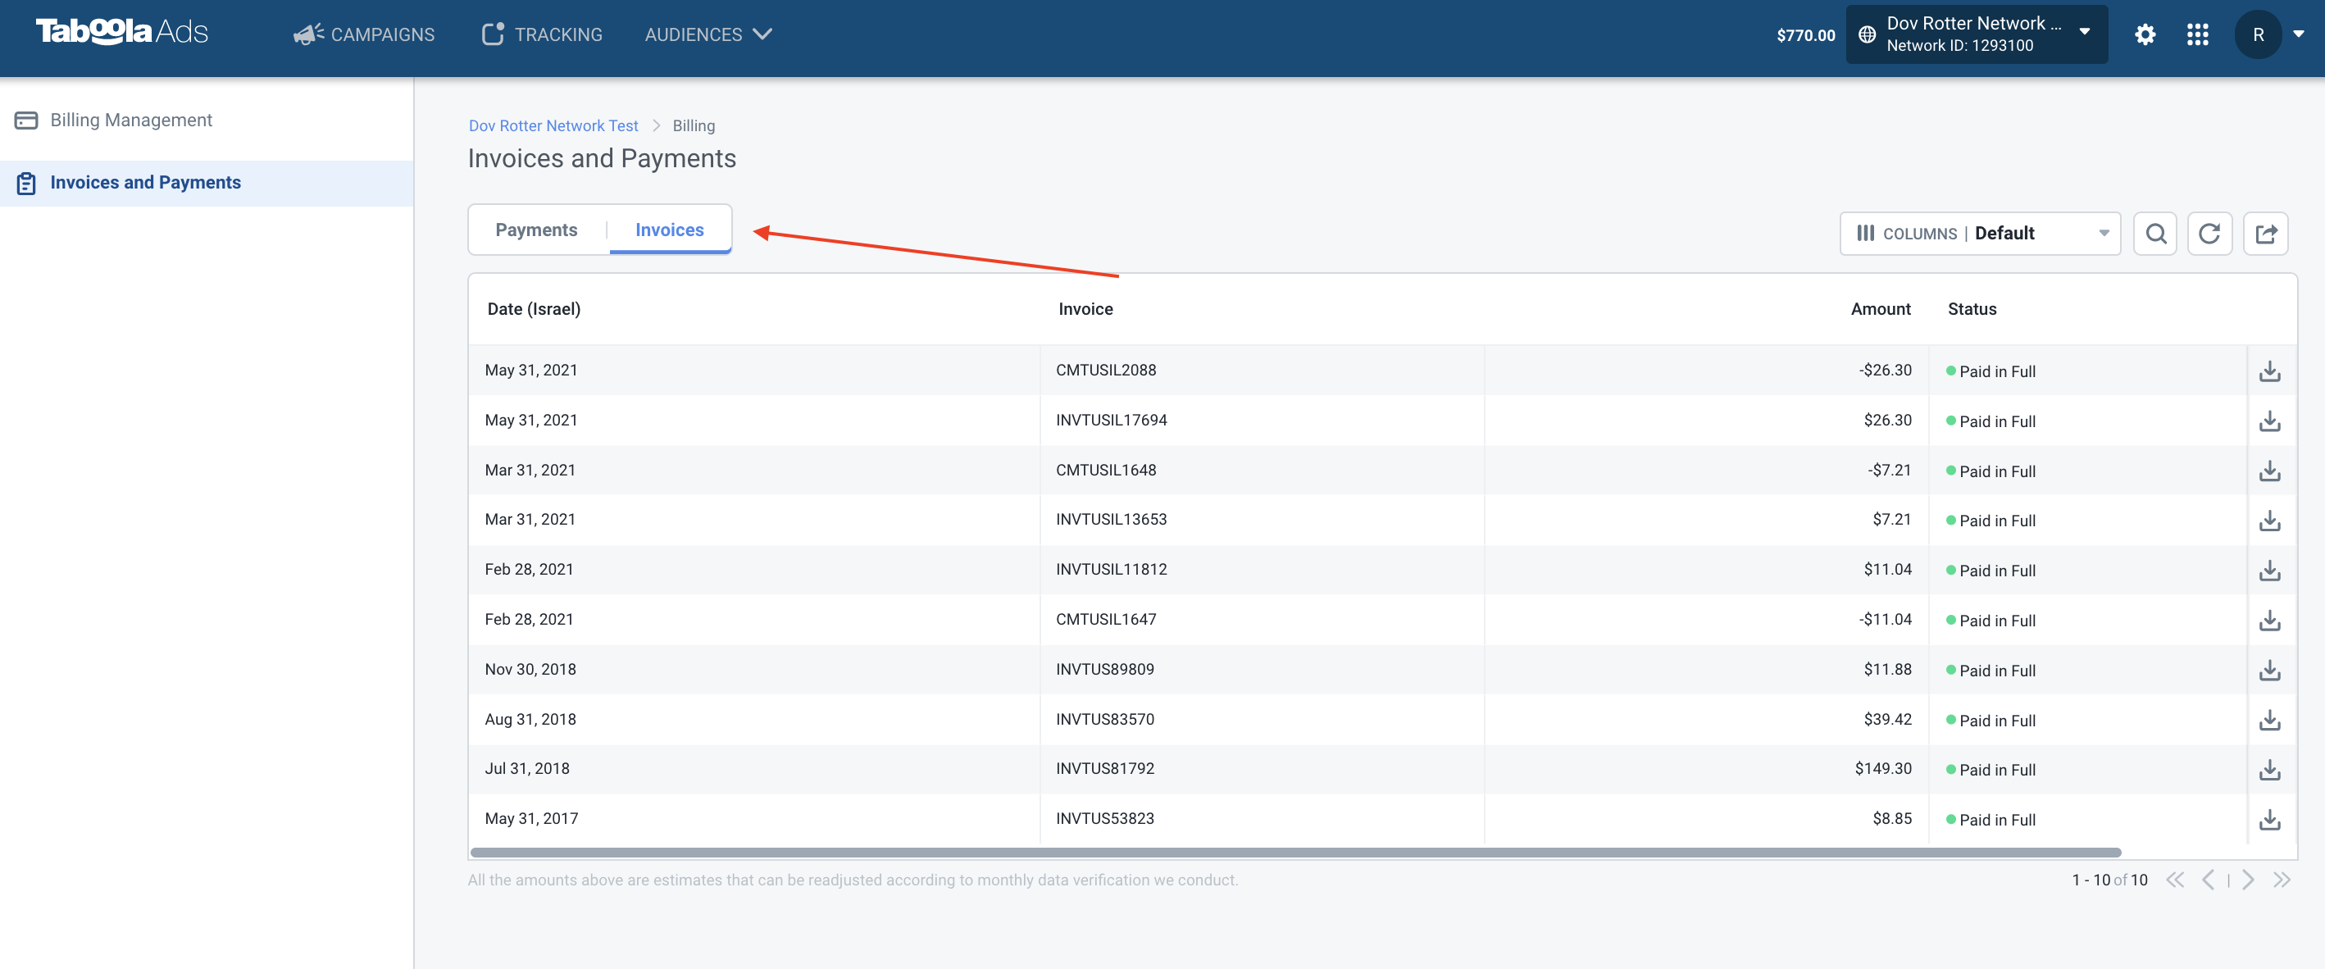Expand the Audiences menu

[708, 34]
